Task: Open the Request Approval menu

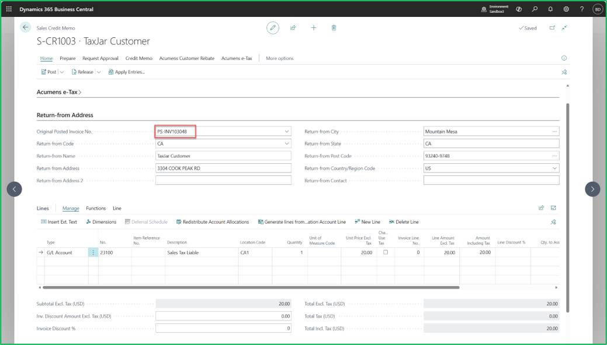Action: pos(100,58)
